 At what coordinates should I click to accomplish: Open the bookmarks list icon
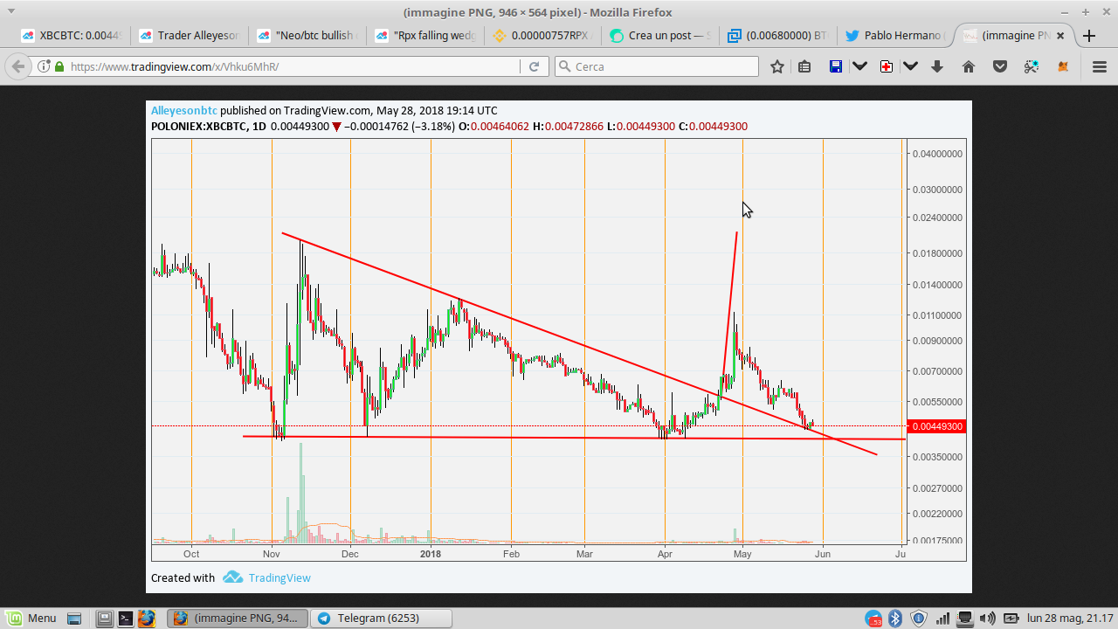pos(804,66)
